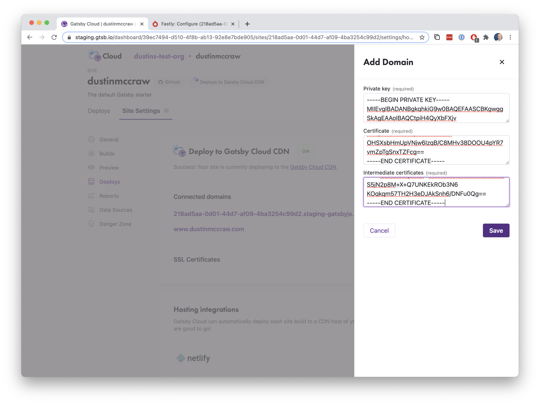Image resolution: width=540 pixels, height=405 pixels.
Task: Open the Chrome profile avatar
Action: click(498, 37)
